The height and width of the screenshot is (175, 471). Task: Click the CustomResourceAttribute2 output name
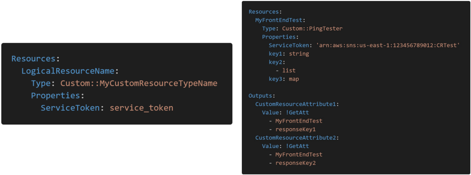295,138
